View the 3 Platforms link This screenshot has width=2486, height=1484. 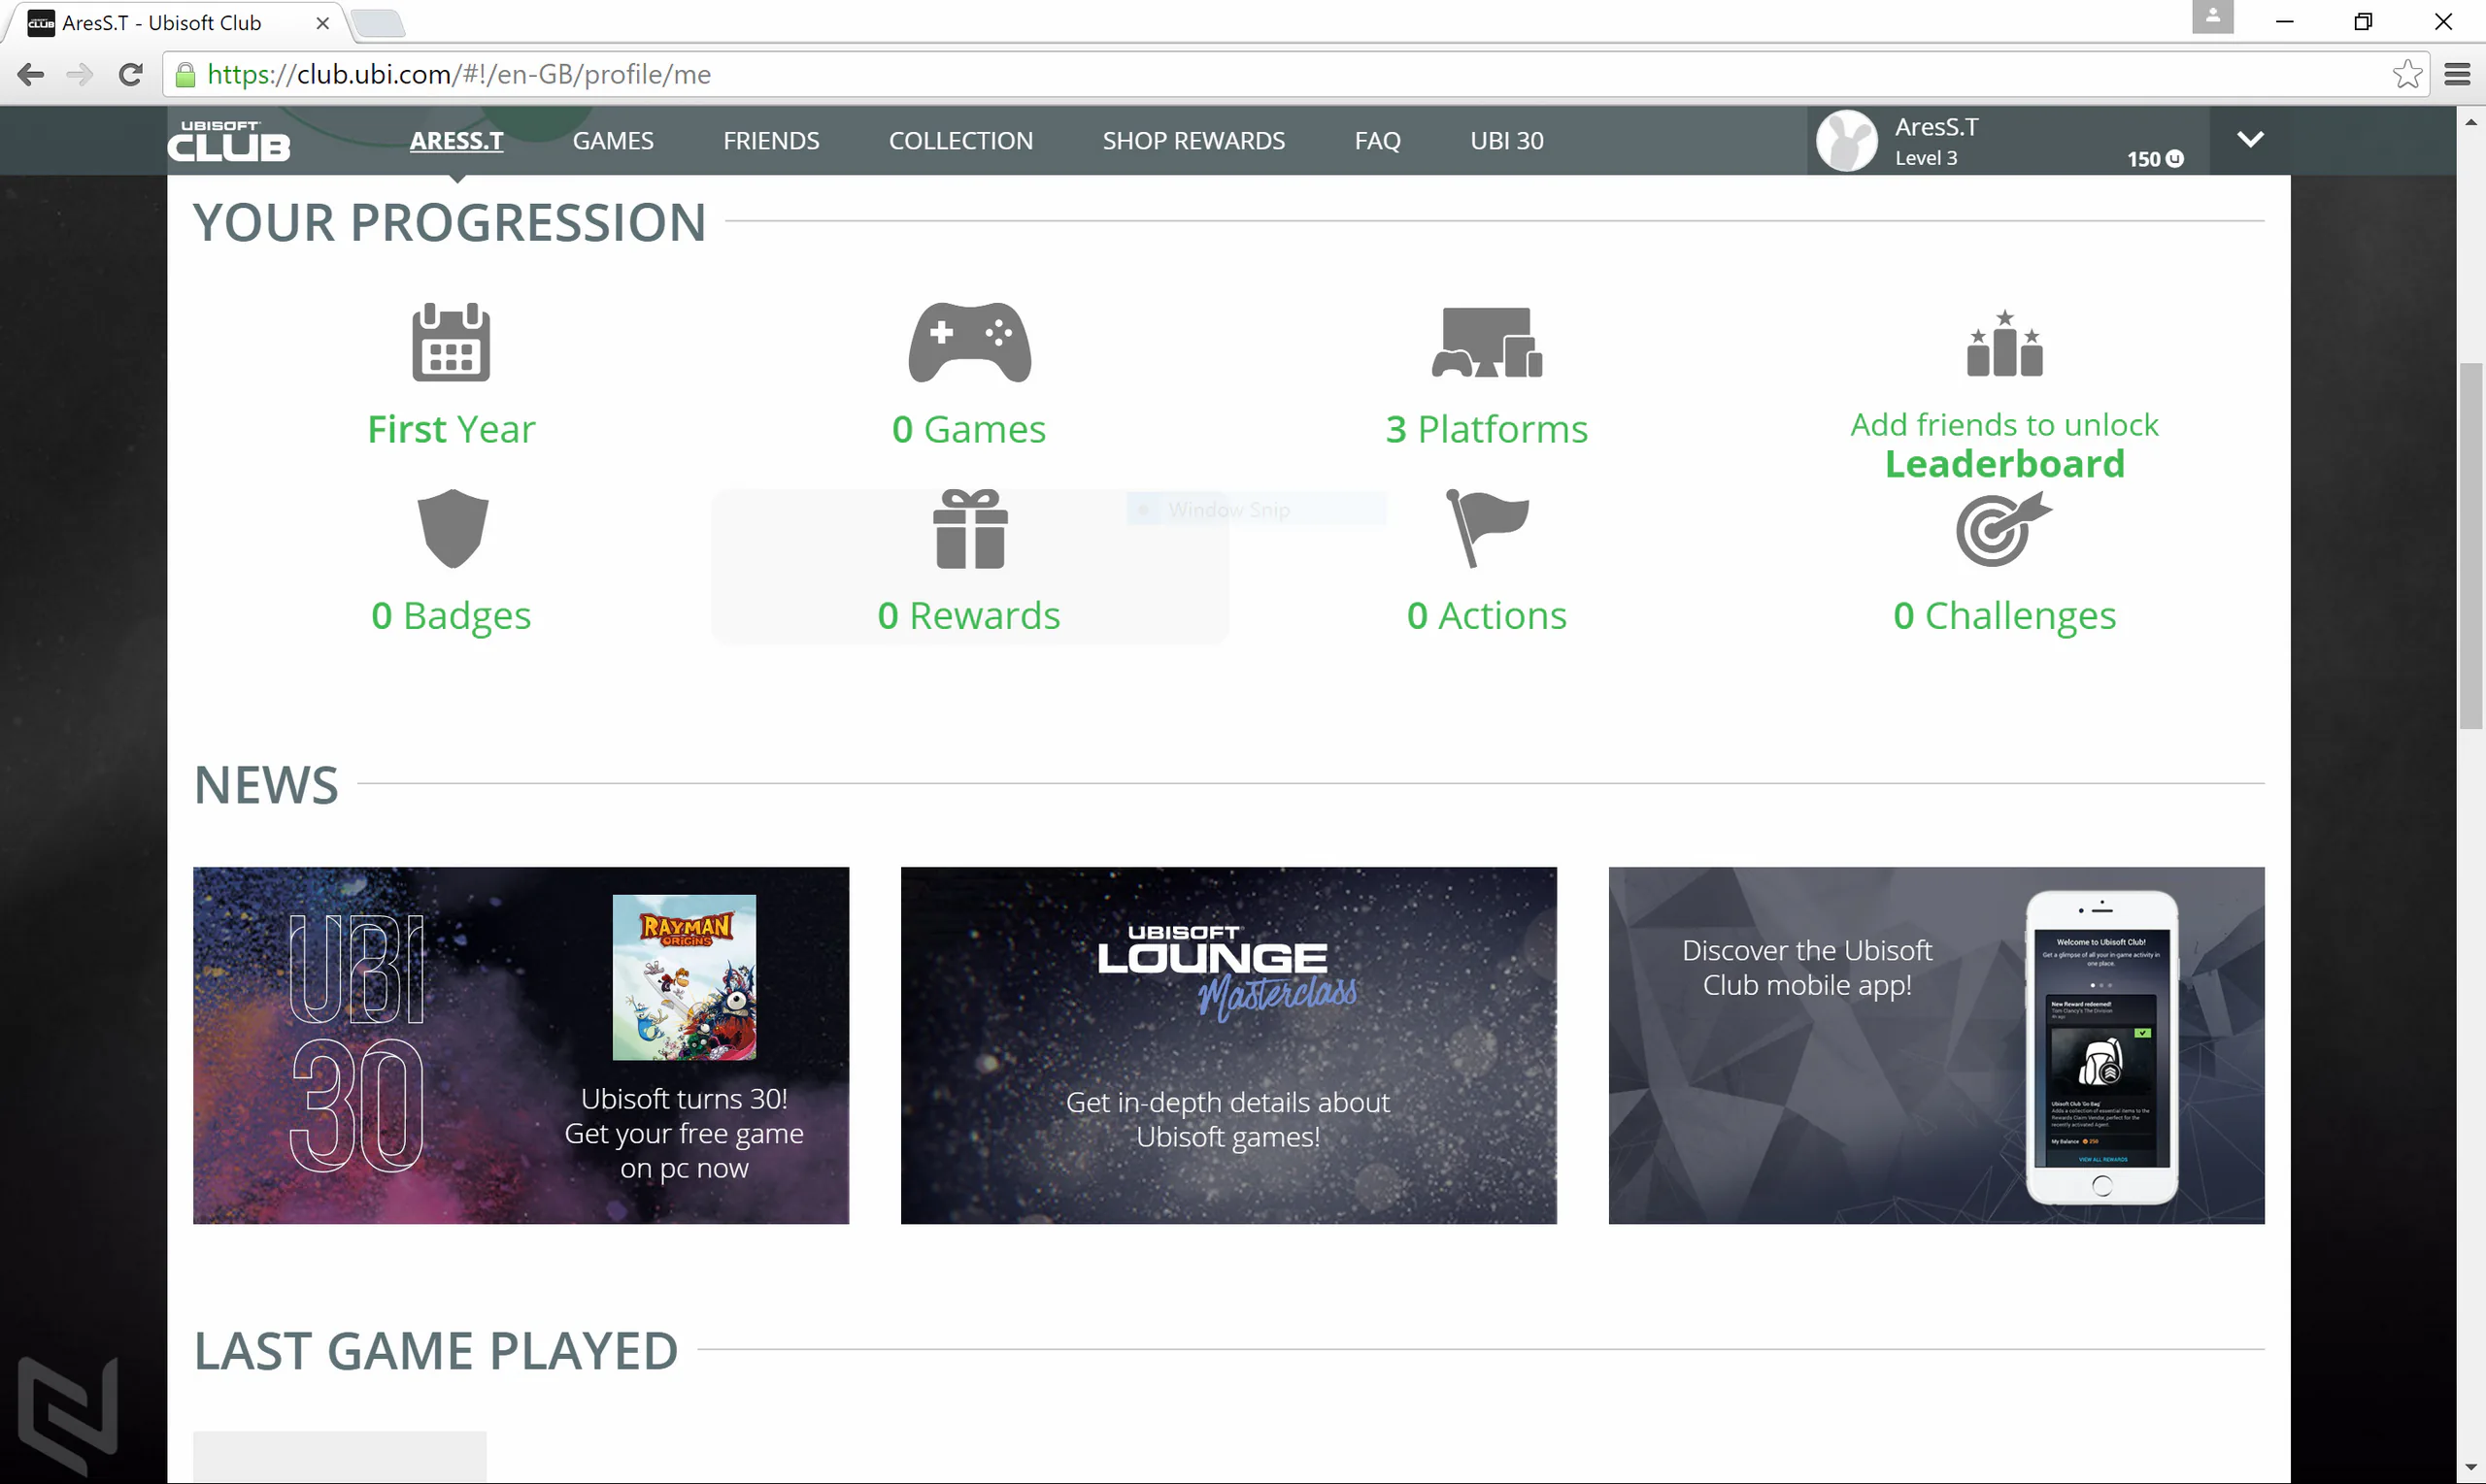(x=1487, y=429)
